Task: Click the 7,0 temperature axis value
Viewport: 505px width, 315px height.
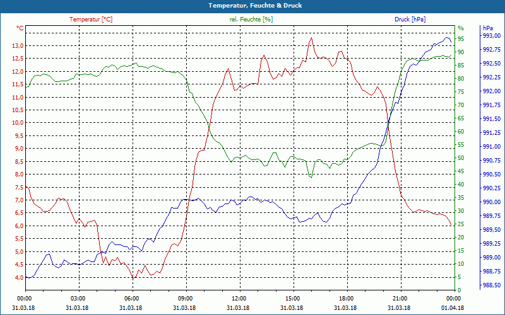Action: (19, 200)
